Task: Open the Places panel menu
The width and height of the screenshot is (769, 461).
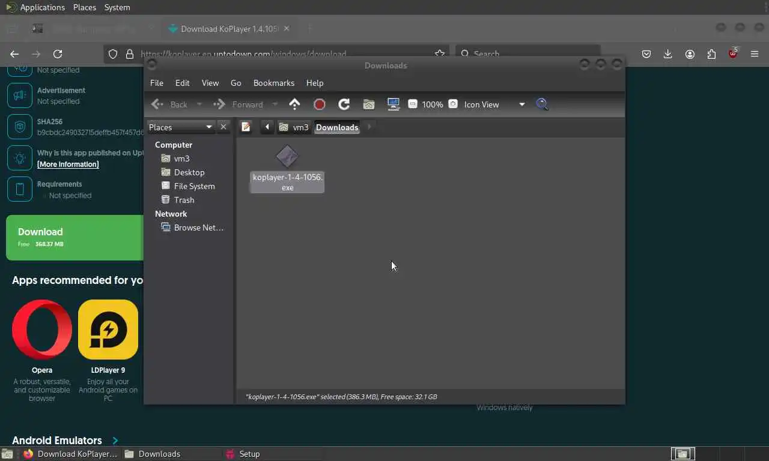Action: click(x=85, y=7)
